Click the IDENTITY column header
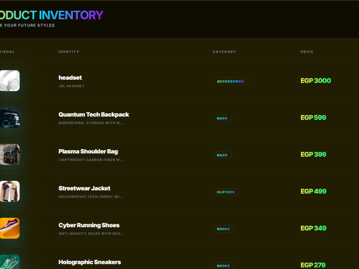Viewport: 359px width, 269px height. [x=69, y=52]
